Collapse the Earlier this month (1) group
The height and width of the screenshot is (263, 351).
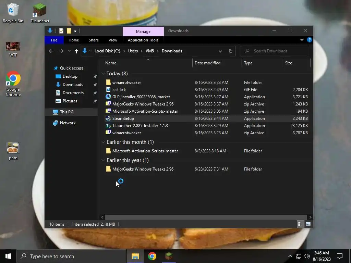(x=103, y=142)
